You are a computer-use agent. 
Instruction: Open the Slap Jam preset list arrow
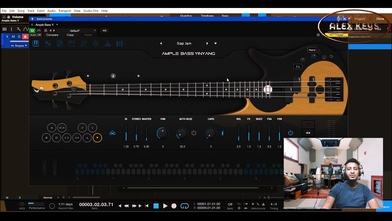point(215,44)
